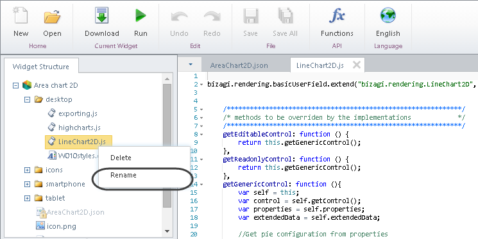Change language using the English globe icon
478x239 pixels.
388,15
